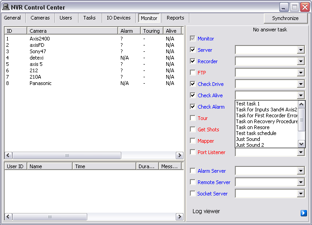Choose 'Task for Inputs 3and4 Axis2' option
Viewport: 312px width, 225px height.
click(x=267, y=110)
